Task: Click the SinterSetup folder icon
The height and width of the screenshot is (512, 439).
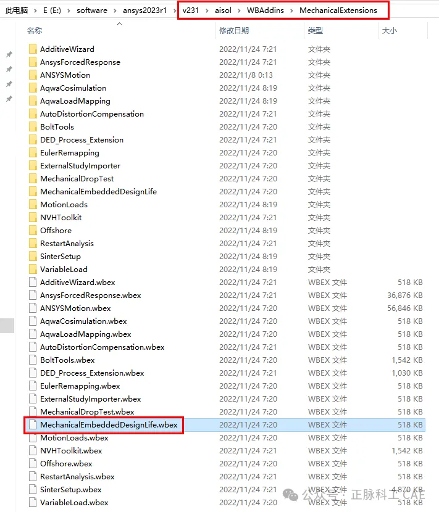Action: coord(33,257)
